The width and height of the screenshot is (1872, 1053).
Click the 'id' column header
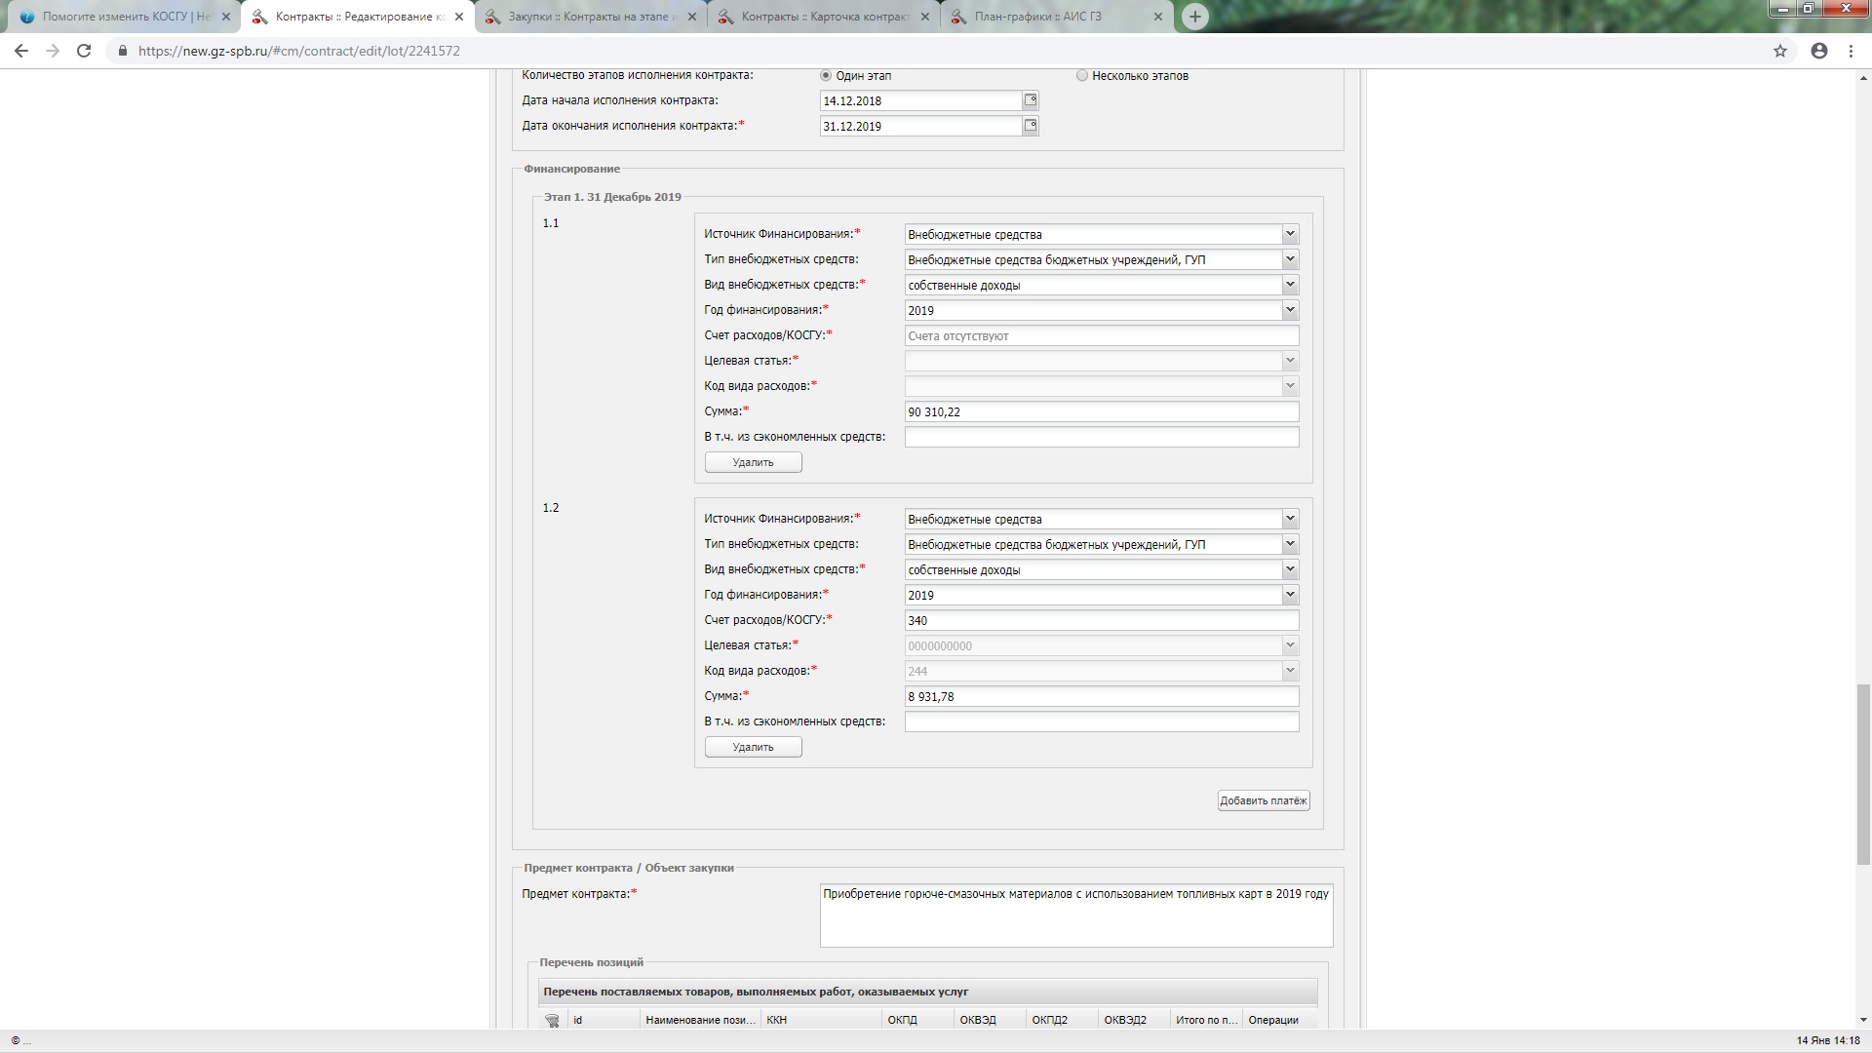tap(604, 1020)
